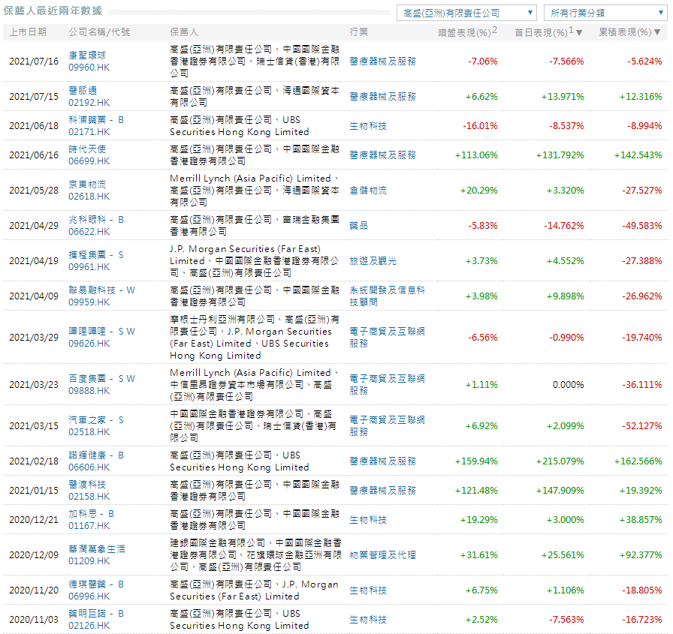Click the 上市日期 column header

point(28,32)
